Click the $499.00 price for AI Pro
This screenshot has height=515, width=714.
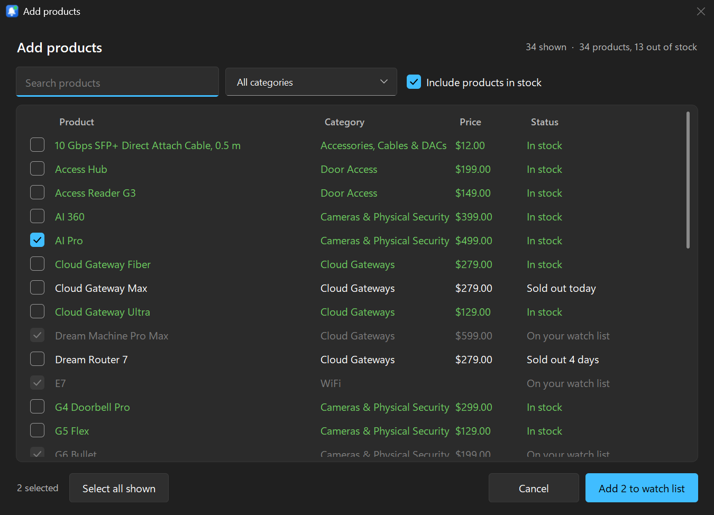point(474,241)
